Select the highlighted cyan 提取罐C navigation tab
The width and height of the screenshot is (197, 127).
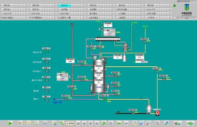click(65, 5)
